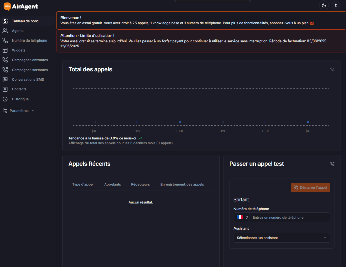This screenshot has width=346, height=267.
Task: Click the Type d'appel column header
Action: pyautogui.click(x=83, y=184)
